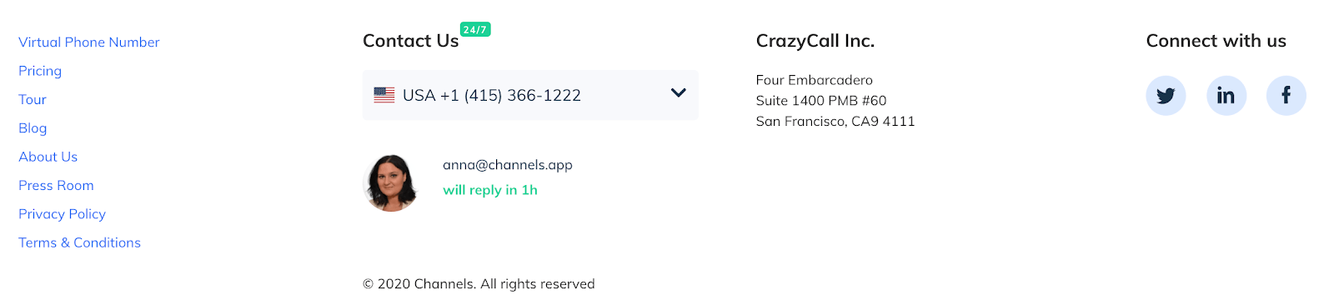
Task: Click the USA flag icon
Action: [384, 95]
